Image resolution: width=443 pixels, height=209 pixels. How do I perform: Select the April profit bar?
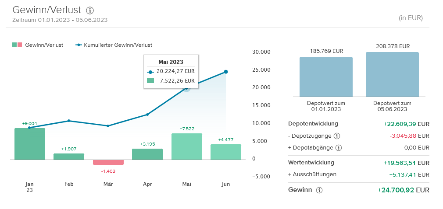click(x=147, y=154)
